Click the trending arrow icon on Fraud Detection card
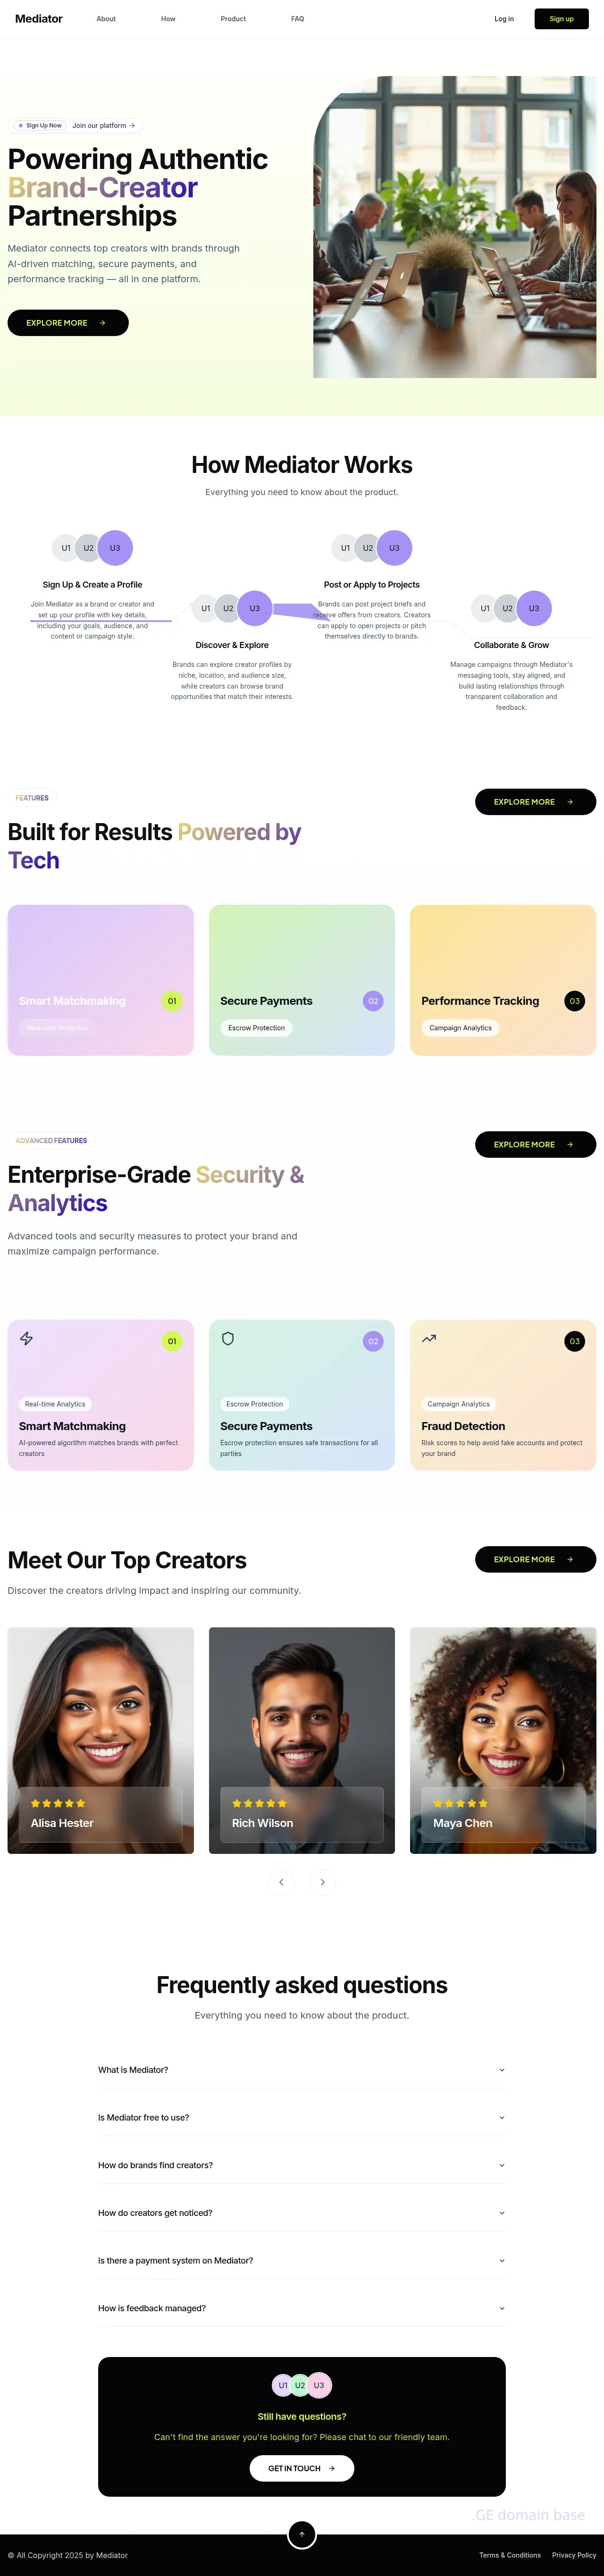Viewport: 604px width, 2576px height. coord(429,1338)
